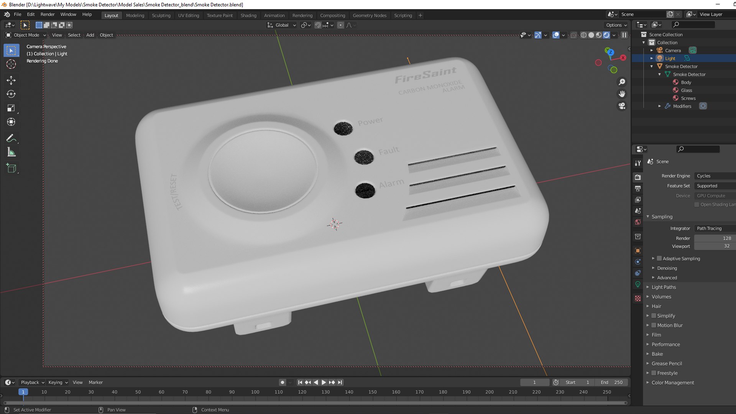Pick the Annotate pencil tool
736x414 pixels.
tap(11, 138)
